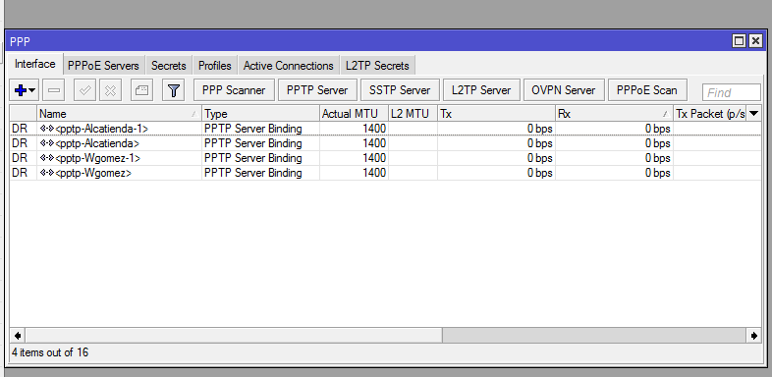This screenshot has width=772, height=377.
Task: Open the column selector dropdown arrow
Action: (753, 114)
